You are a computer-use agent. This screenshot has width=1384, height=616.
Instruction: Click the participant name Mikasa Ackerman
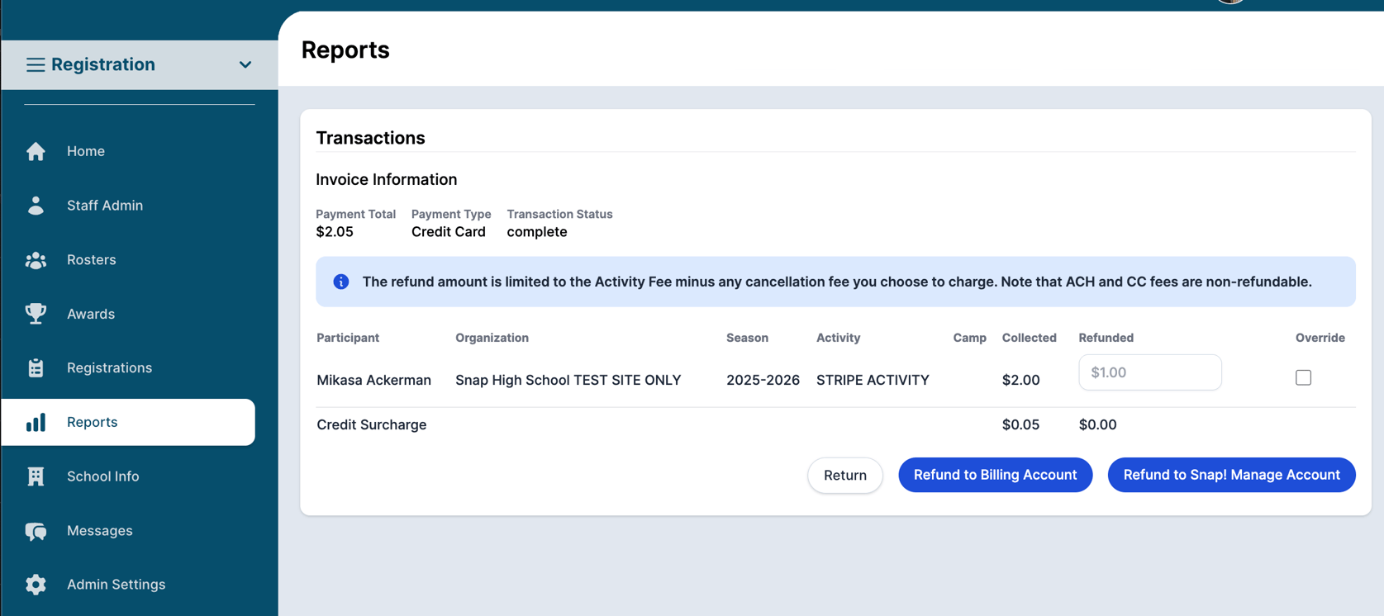[x=374, y=380]
